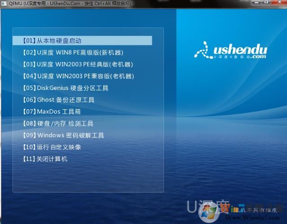Choose entry 02 U深度 WIN8 PE高级版
The width and height of the screenshot is (287, 224).
coord(73,53)
